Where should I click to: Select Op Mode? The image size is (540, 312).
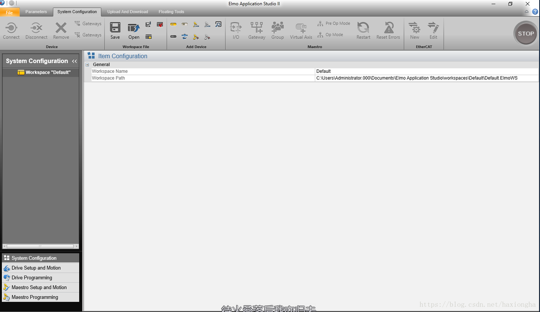coord(330,35)
